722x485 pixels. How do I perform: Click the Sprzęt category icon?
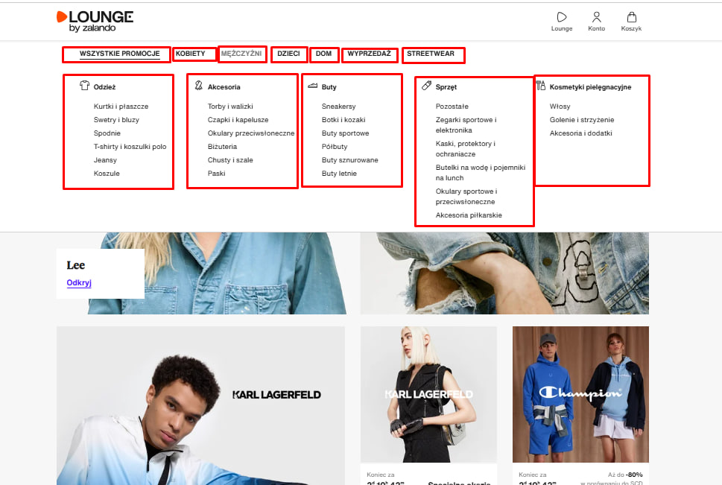click(x=426, y=85)
